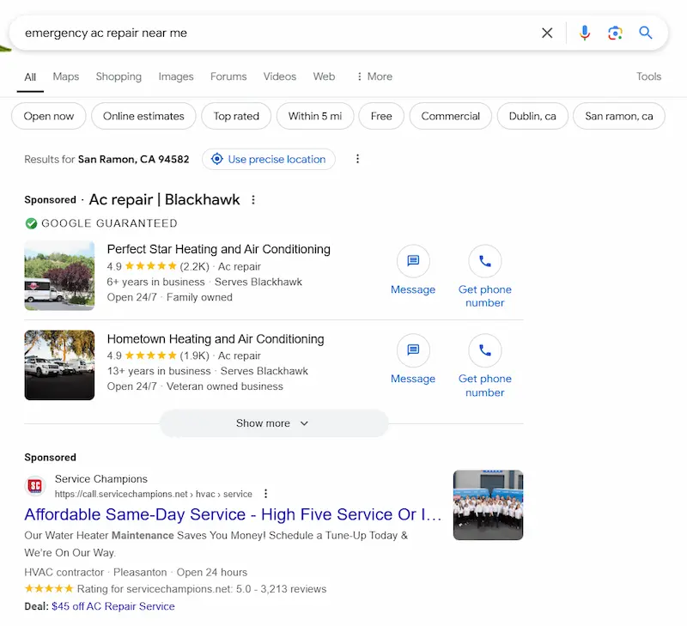687x626 pixels.
Task: Open Google Lens image search icon
Action: [x=615, y=33]
